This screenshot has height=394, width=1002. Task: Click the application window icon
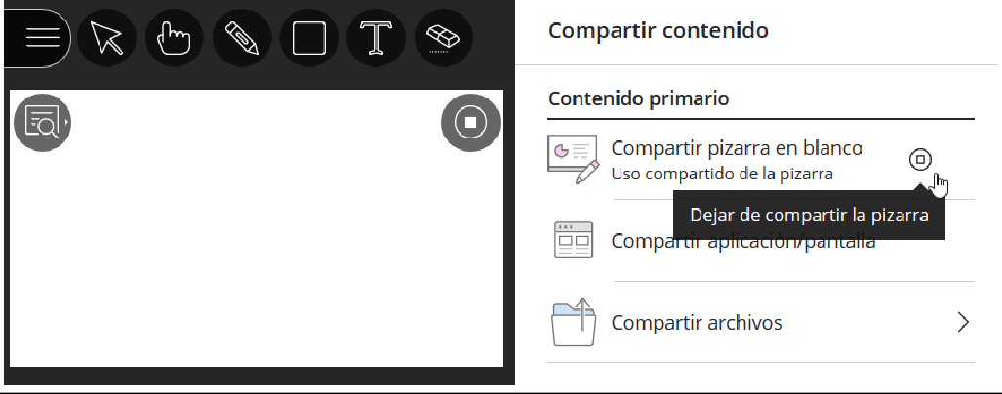pos(573,240)
